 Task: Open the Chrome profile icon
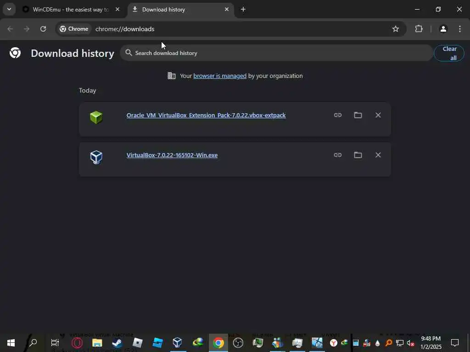point(443,29)
